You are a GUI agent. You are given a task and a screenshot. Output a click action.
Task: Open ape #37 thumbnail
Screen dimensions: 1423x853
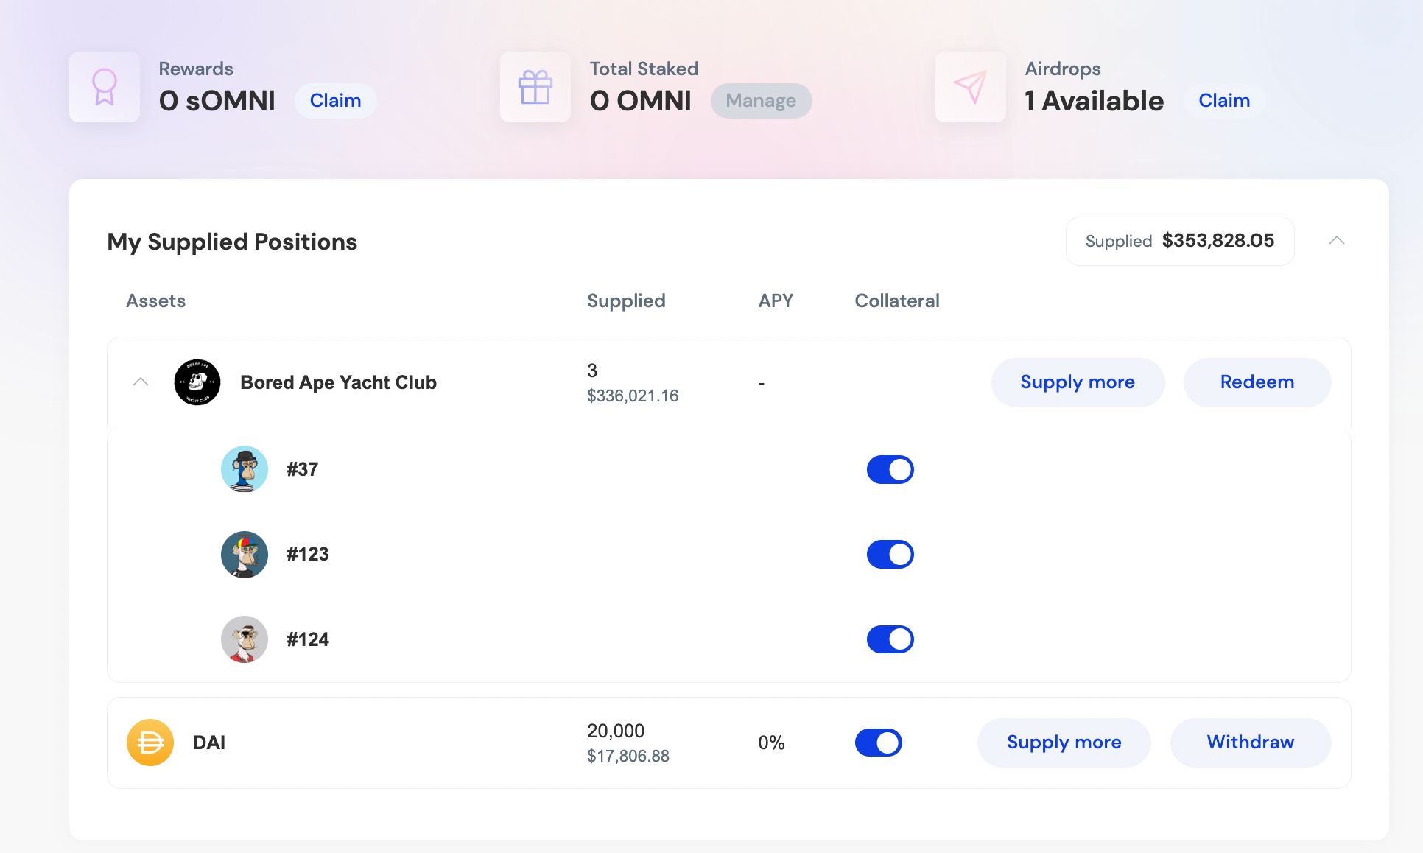245,469
